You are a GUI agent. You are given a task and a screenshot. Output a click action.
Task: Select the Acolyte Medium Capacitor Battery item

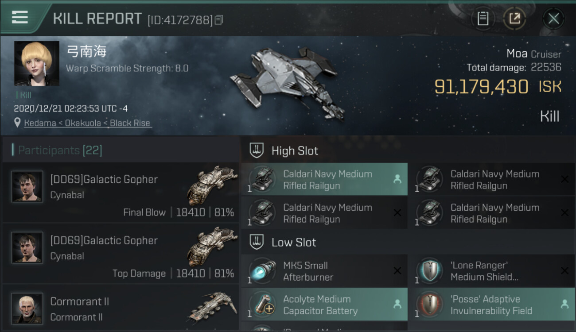[x=324, y=305]
